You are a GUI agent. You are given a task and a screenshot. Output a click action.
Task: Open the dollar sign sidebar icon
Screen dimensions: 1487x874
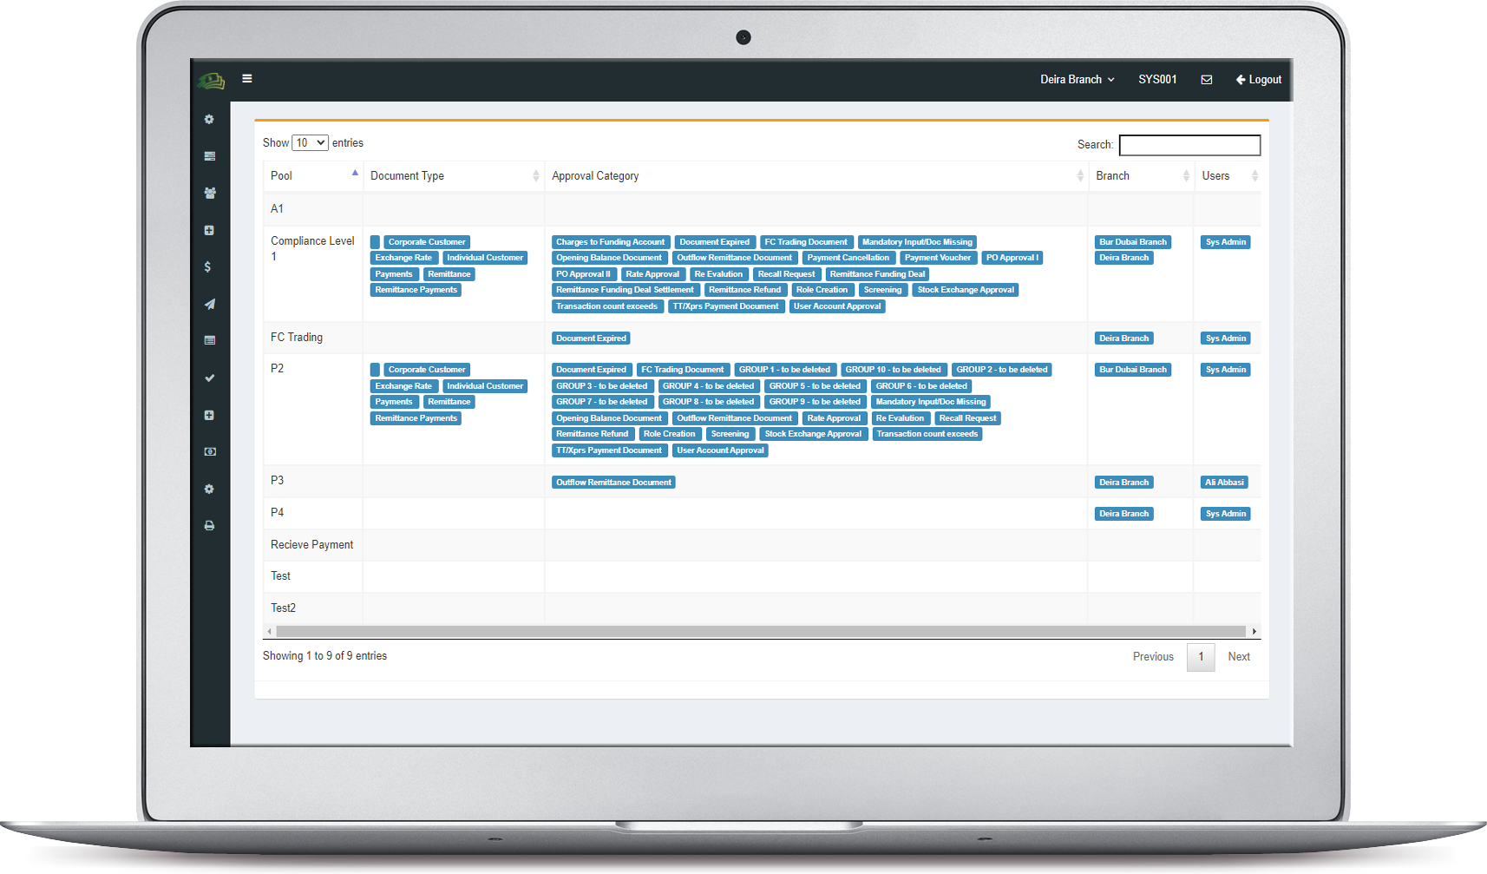point(207,266)
